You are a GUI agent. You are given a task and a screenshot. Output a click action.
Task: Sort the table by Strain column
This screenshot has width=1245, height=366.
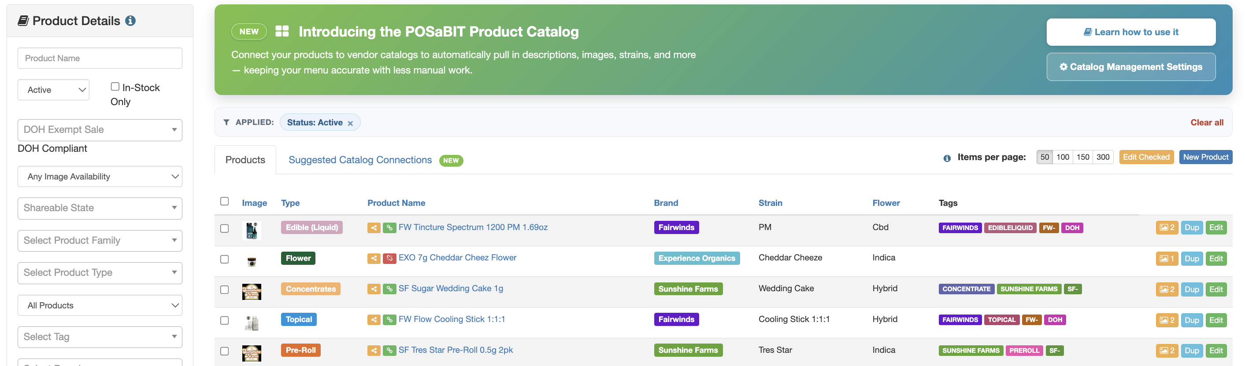pyautogui.click(x=771, y=203)
